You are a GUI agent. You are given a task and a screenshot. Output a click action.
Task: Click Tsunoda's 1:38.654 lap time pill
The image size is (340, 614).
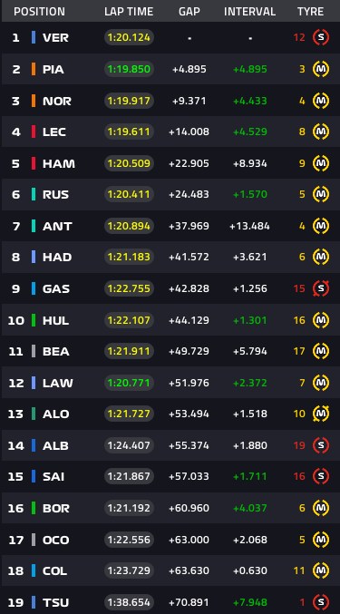click(x=129, y=602)
